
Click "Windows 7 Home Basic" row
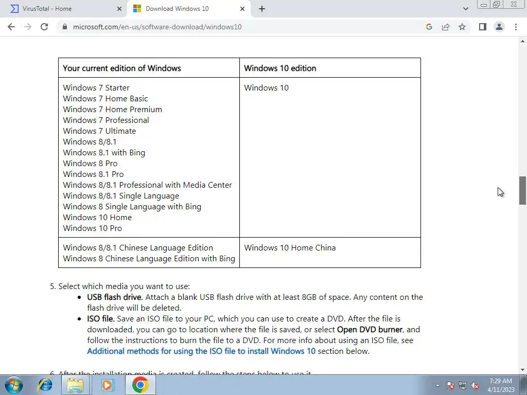pos(105,98)
